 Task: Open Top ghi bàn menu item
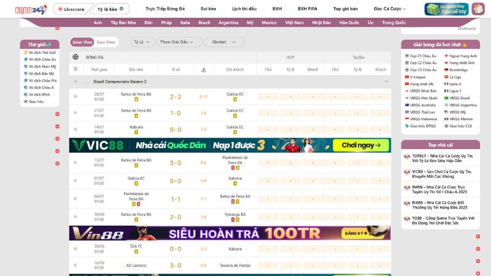point(346,9)
